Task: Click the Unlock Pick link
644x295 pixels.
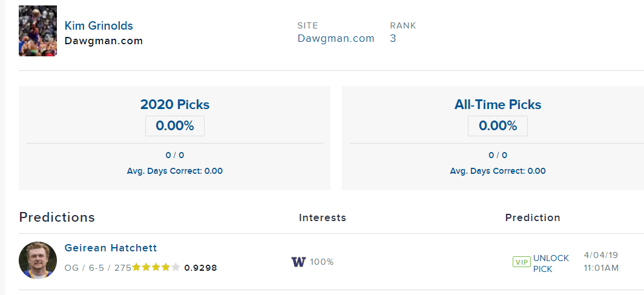Action: click(x=551, y=263)
